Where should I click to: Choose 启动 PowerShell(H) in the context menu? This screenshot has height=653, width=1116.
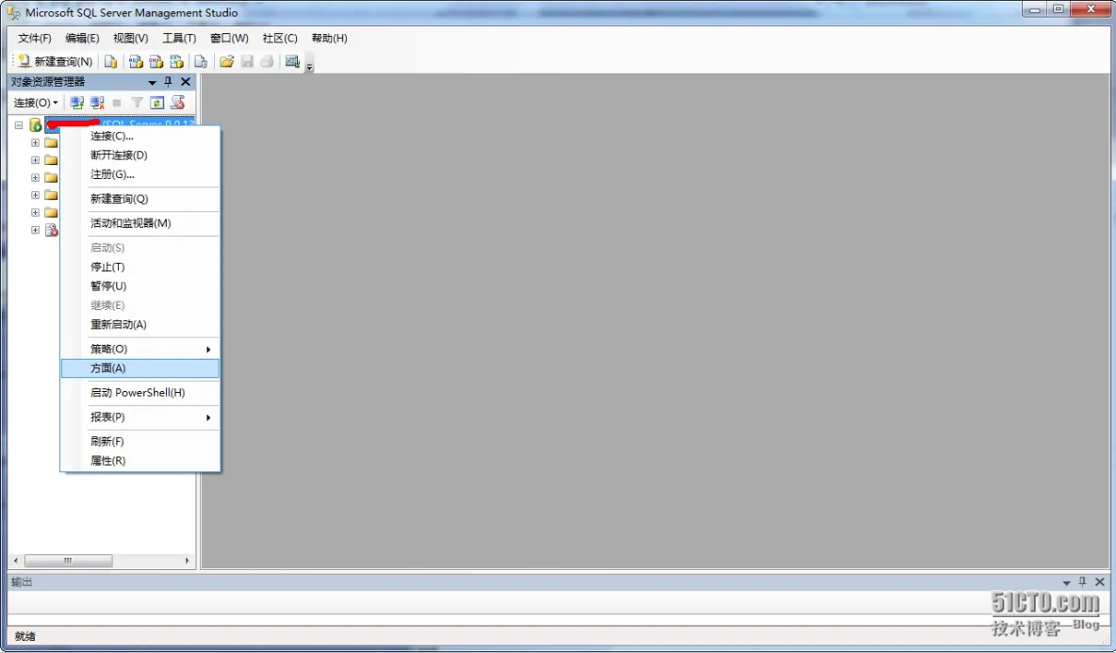[140, 393]
